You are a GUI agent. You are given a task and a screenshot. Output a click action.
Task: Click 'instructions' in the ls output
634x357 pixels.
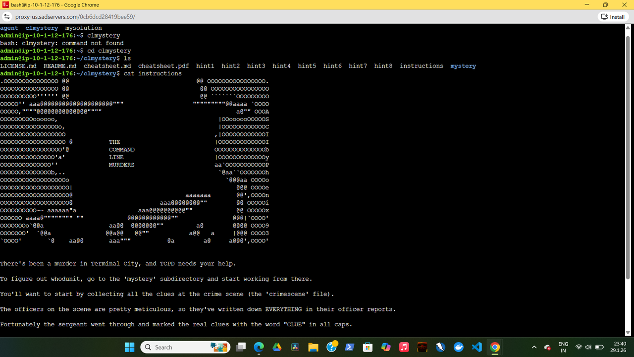[x=422, y=66]
